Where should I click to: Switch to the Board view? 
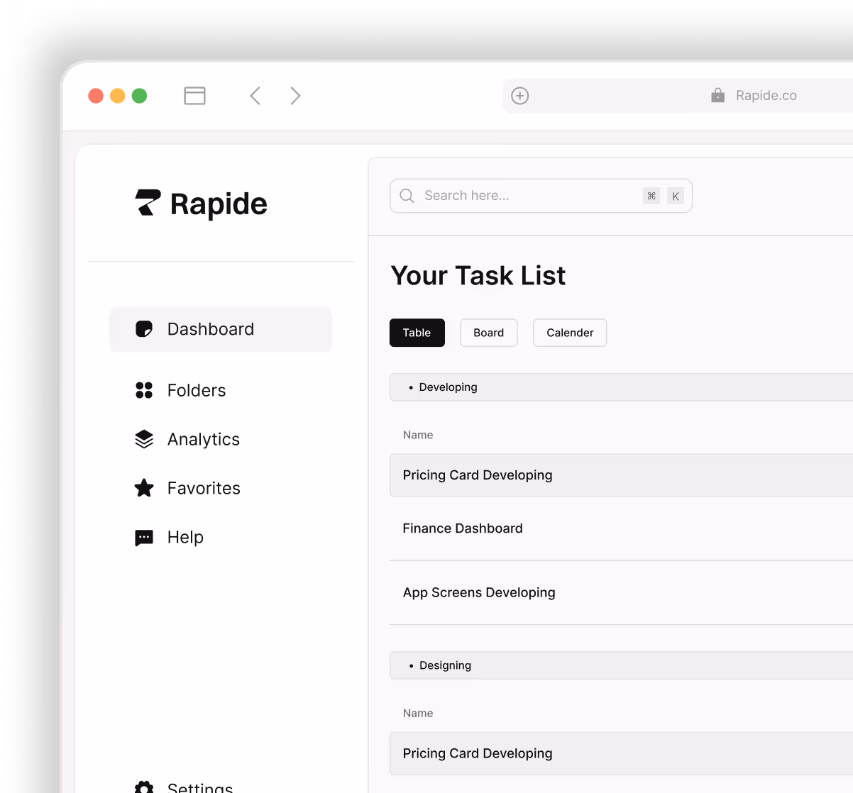488,333
